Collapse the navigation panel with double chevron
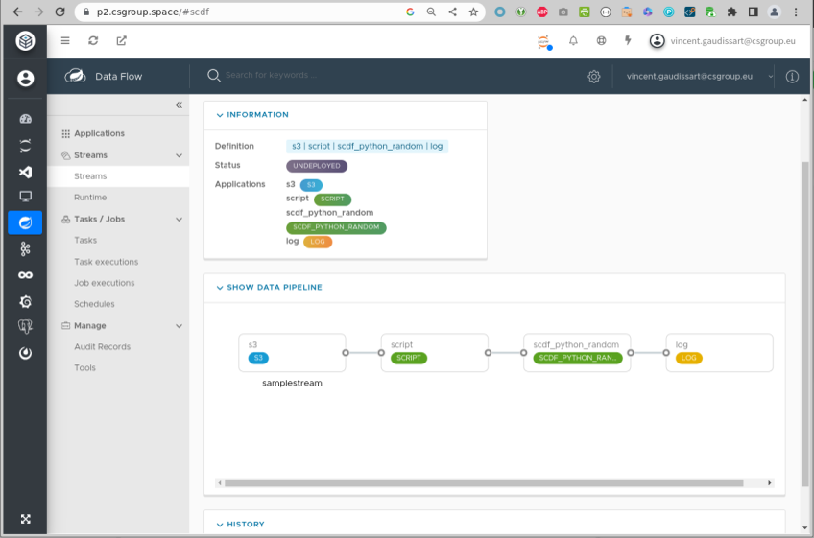Viewport: 814px width, 538px height. pyautogui.click(x=179, y=105)
